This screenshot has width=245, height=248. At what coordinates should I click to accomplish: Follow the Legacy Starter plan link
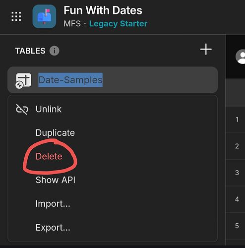click(118, 24)
